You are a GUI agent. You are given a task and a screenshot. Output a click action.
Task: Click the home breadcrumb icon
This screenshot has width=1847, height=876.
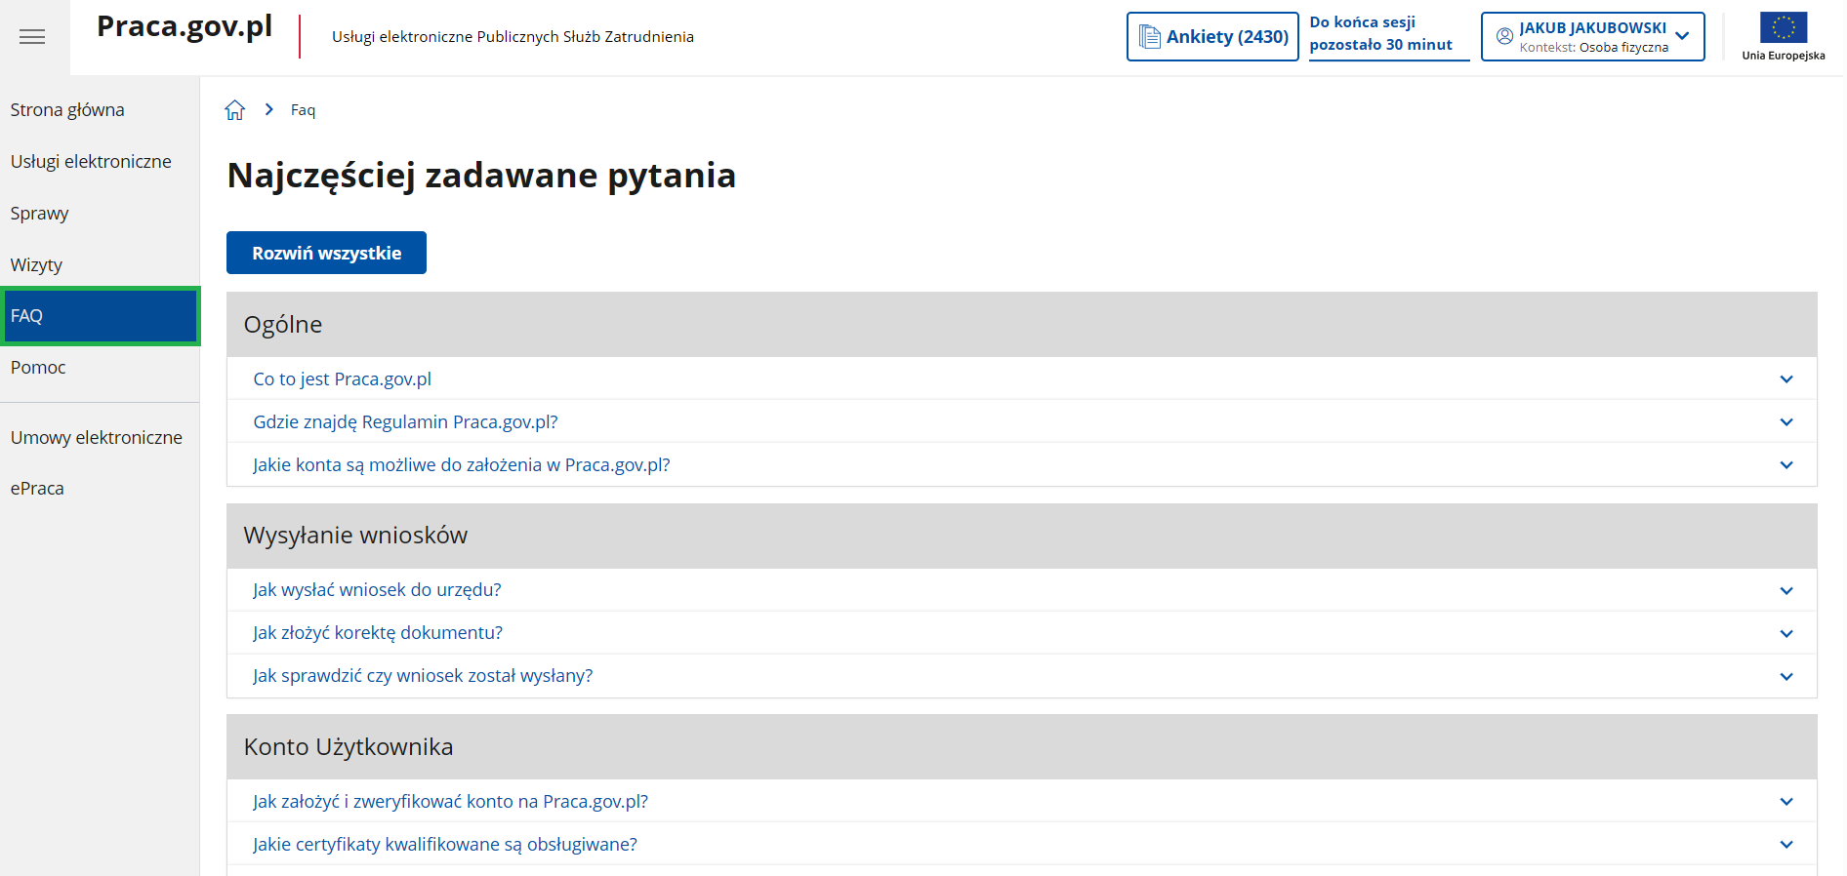[235, 110]
